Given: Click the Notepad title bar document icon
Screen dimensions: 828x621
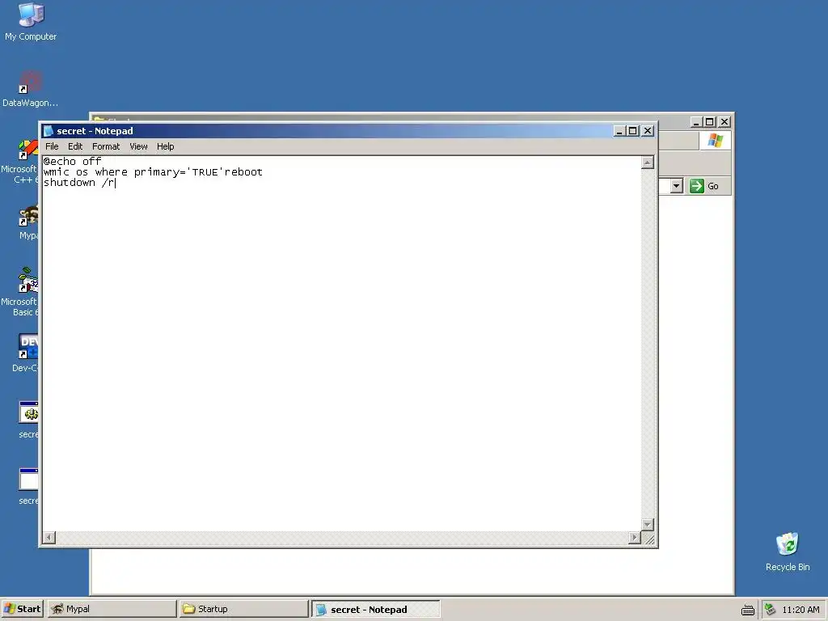Looking at the screenshot, I should [49, 131].
